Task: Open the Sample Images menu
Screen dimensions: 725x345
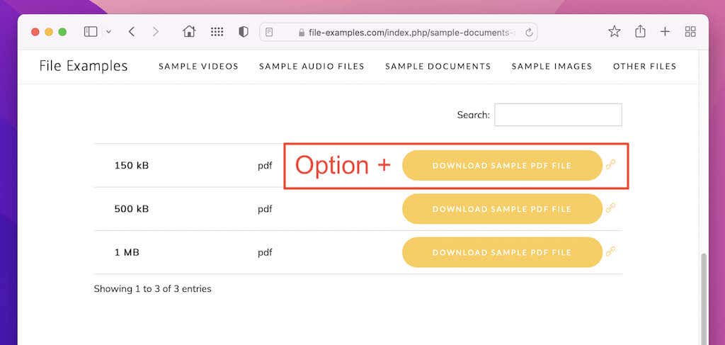Action: tap(552, 67)
